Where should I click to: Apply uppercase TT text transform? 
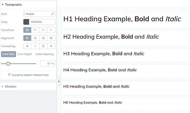click(35, 30)
